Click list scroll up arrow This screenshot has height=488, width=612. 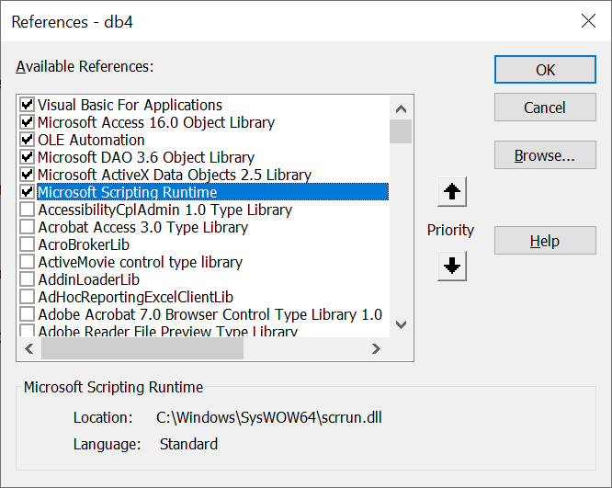tap(401, 108)
